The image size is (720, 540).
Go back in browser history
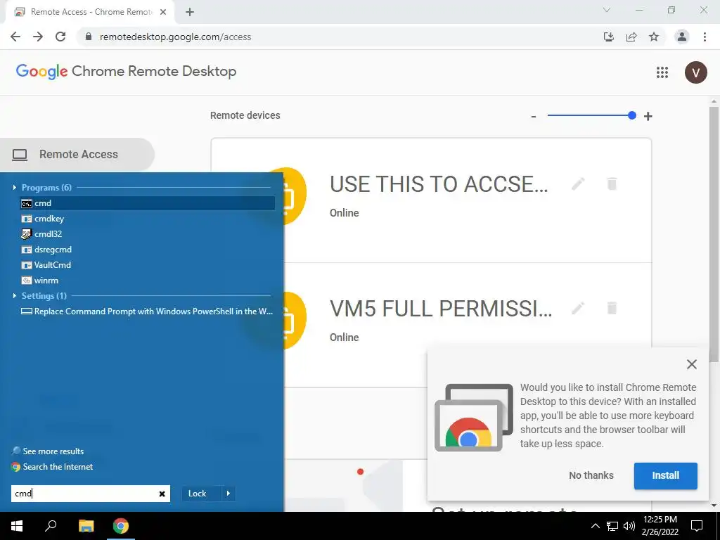tap(15, 37)
